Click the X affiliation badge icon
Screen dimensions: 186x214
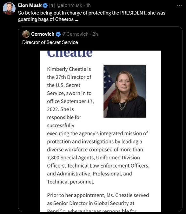pyautogui.click(x=52, y=5)
